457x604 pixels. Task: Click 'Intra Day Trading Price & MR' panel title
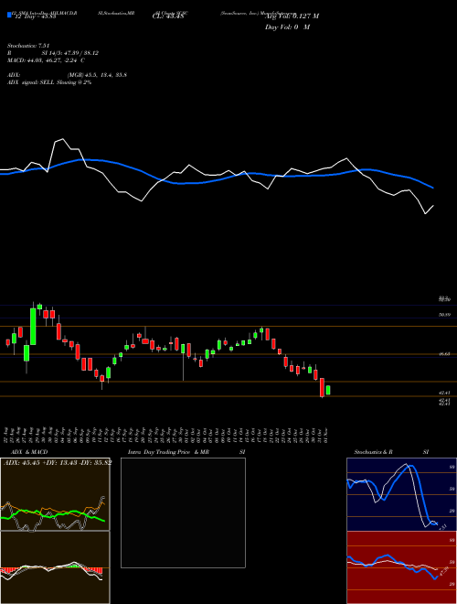click(x=168, y=452)
